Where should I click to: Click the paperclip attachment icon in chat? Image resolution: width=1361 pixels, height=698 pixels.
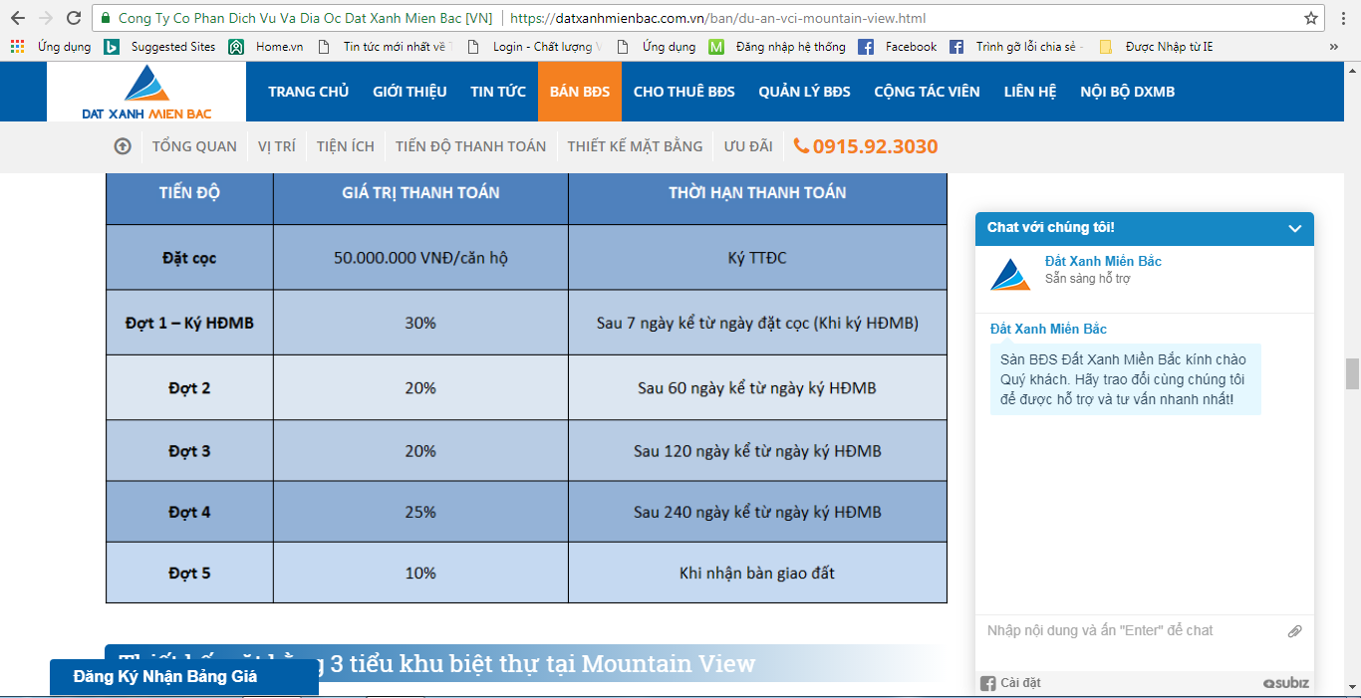[x=1294, y=631]
